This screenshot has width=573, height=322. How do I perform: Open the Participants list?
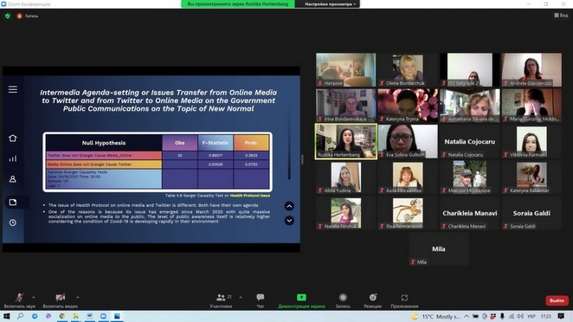[x=221, y=300]
